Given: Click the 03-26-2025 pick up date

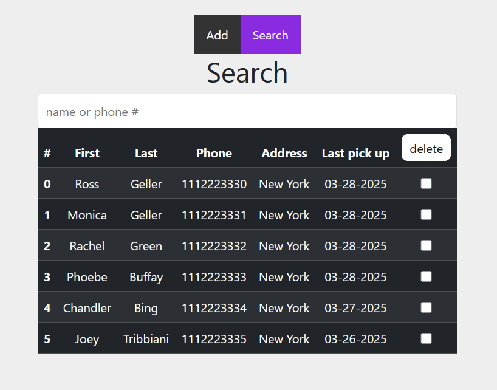Looking at the screenshot, I should (355, 339).
